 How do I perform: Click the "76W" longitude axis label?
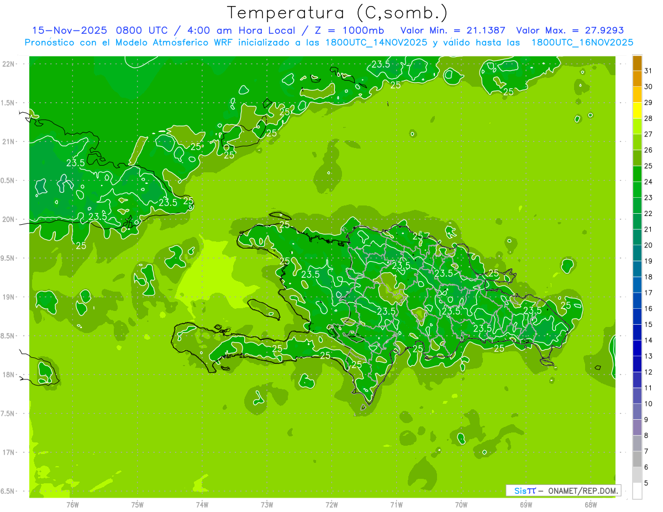pos(72,504)
